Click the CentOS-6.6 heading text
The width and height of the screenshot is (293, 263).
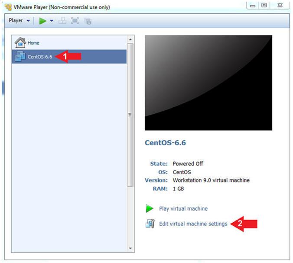[x=165, y=143]
